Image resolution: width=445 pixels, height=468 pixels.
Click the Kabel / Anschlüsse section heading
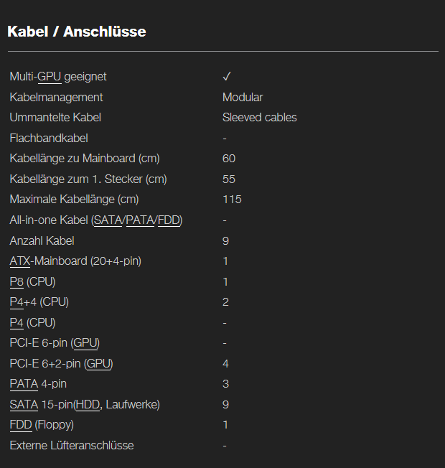pos(76,32)
